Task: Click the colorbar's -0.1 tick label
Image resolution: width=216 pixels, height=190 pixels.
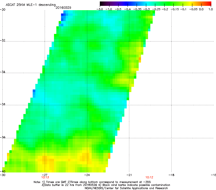Action: pos(183,9)
